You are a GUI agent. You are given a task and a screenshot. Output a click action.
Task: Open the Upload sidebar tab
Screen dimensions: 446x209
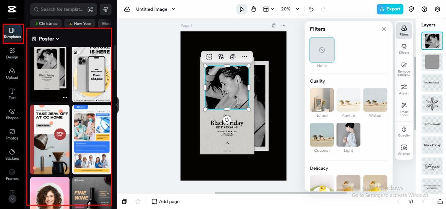[12, 74]
